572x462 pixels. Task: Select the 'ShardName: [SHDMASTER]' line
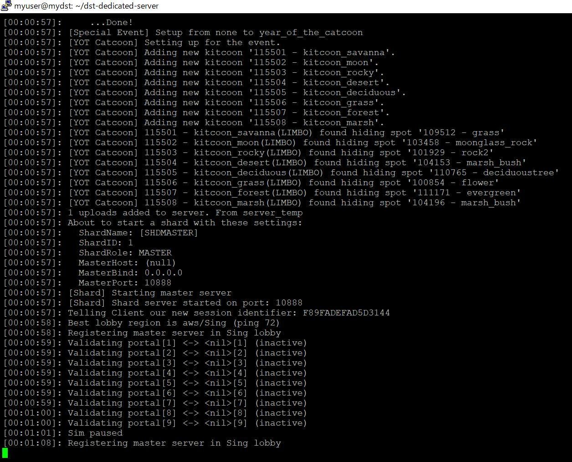(101, 233)
